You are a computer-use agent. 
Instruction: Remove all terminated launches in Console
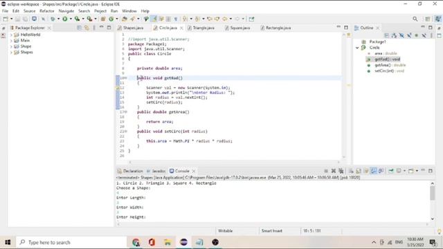[341, 171]
